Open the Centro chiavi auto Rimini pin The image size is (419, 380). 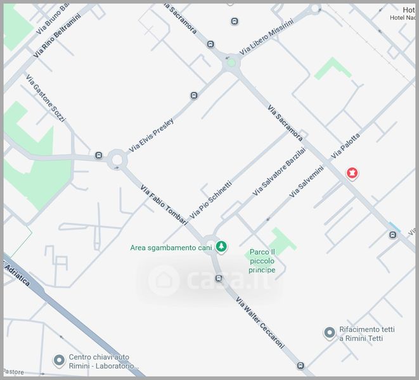click(x=59, y=360)
